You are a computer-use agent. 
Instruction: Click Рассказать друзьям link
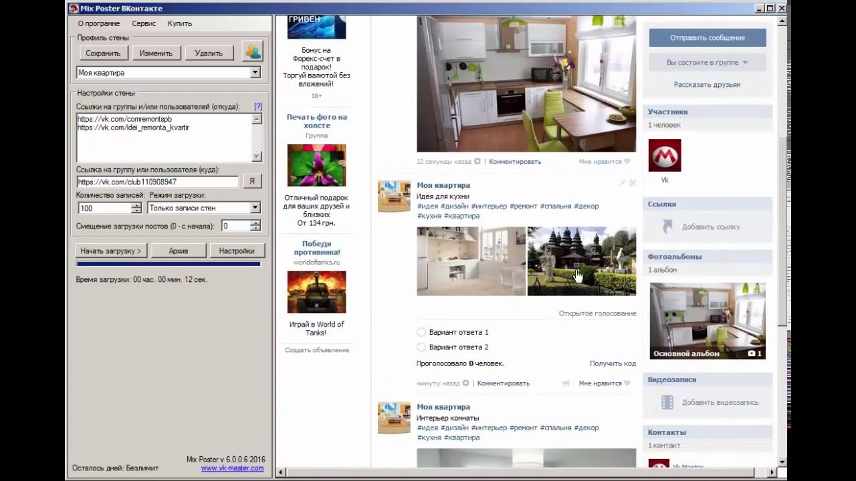click(x=707, y=85)
